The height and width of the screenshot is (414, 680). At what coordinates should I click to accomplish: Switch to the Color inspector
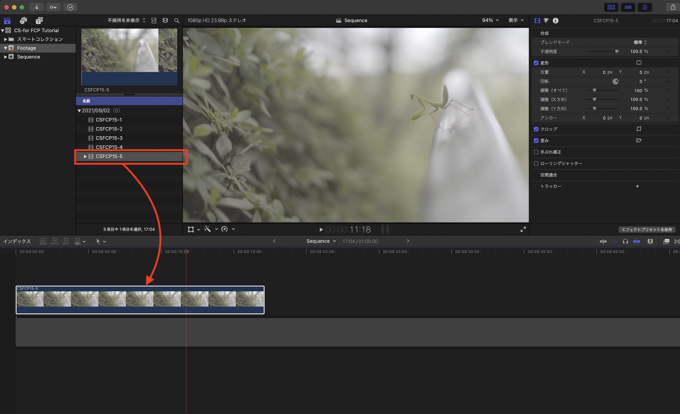(546, 20)
